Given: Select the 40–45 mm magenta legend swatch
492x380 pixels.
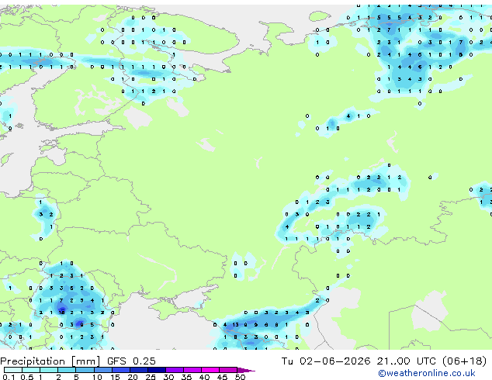Looking at the screenshot, I should 210,370.
